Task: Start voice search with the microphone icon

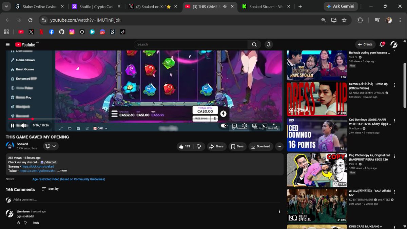Action: point(269,44)
